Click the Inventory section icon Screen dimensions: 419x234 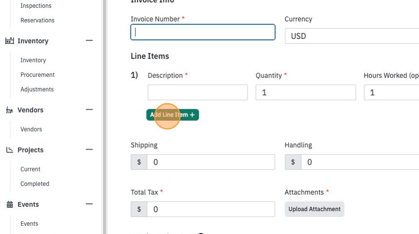pyautogui.click(x=10, y=41)
